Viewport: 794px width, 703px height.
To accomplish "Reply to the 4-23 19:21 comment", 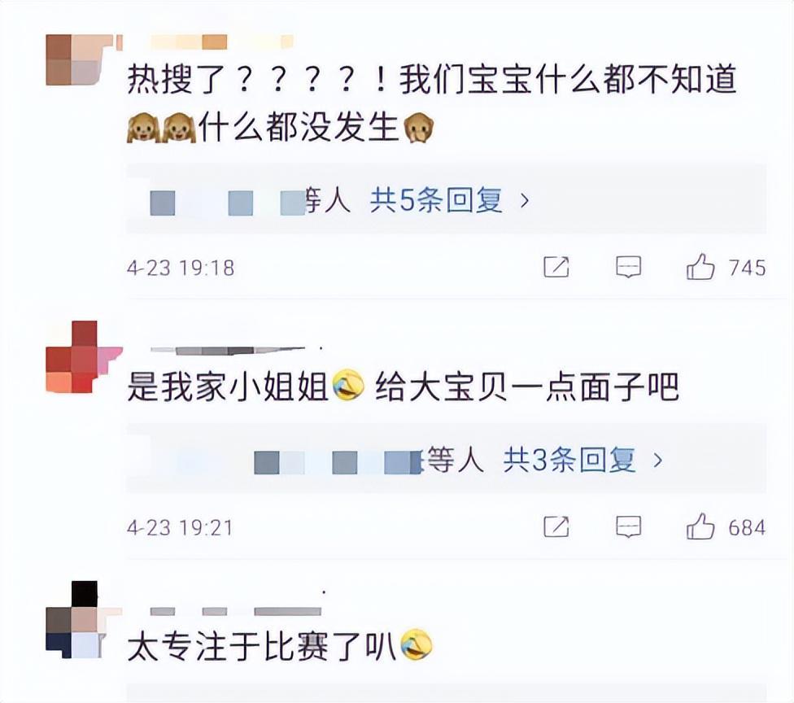I will [628, 526].
